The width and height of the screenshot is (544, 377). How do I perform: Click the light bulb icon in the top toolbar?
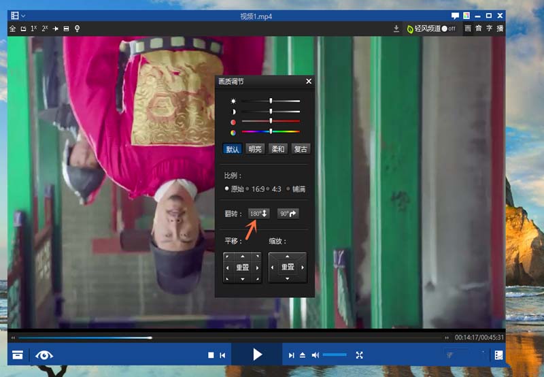(x=77, y=29)
